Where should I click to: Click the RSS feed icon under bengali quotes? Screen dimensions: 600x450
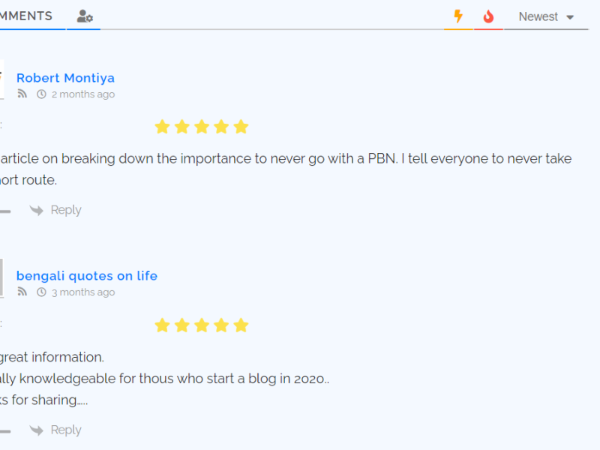click(22, 292)
